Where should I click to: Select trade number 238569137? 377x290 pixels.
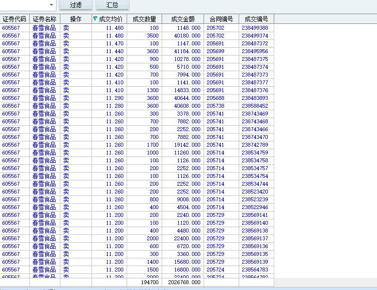click(x=255, y=238)
